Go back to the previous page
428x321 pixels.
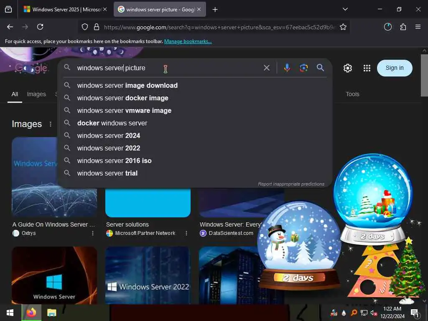click(x=10, y=27)
